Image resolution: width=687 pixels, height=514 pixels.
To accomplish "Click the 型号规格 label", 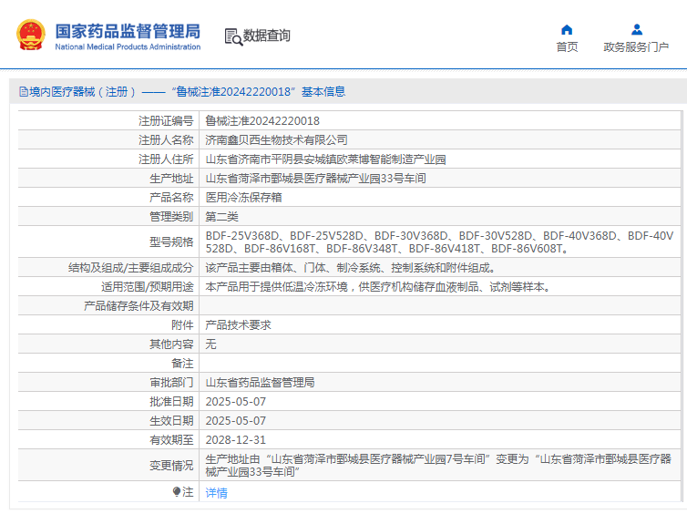I will click(x=171, y=242).
